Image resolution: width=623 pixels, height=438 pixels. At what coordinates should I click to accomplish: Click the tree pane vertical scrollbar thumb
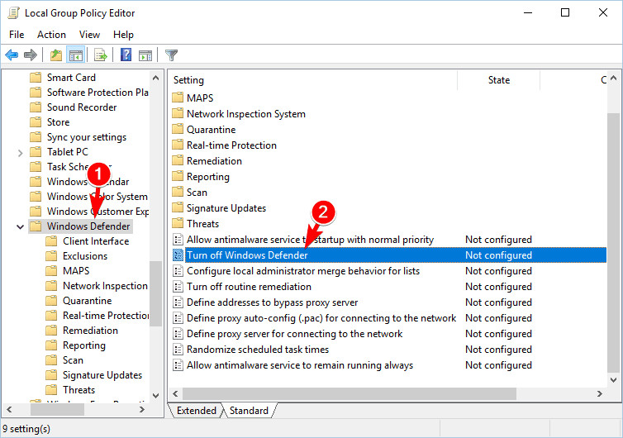coord(155,293)
